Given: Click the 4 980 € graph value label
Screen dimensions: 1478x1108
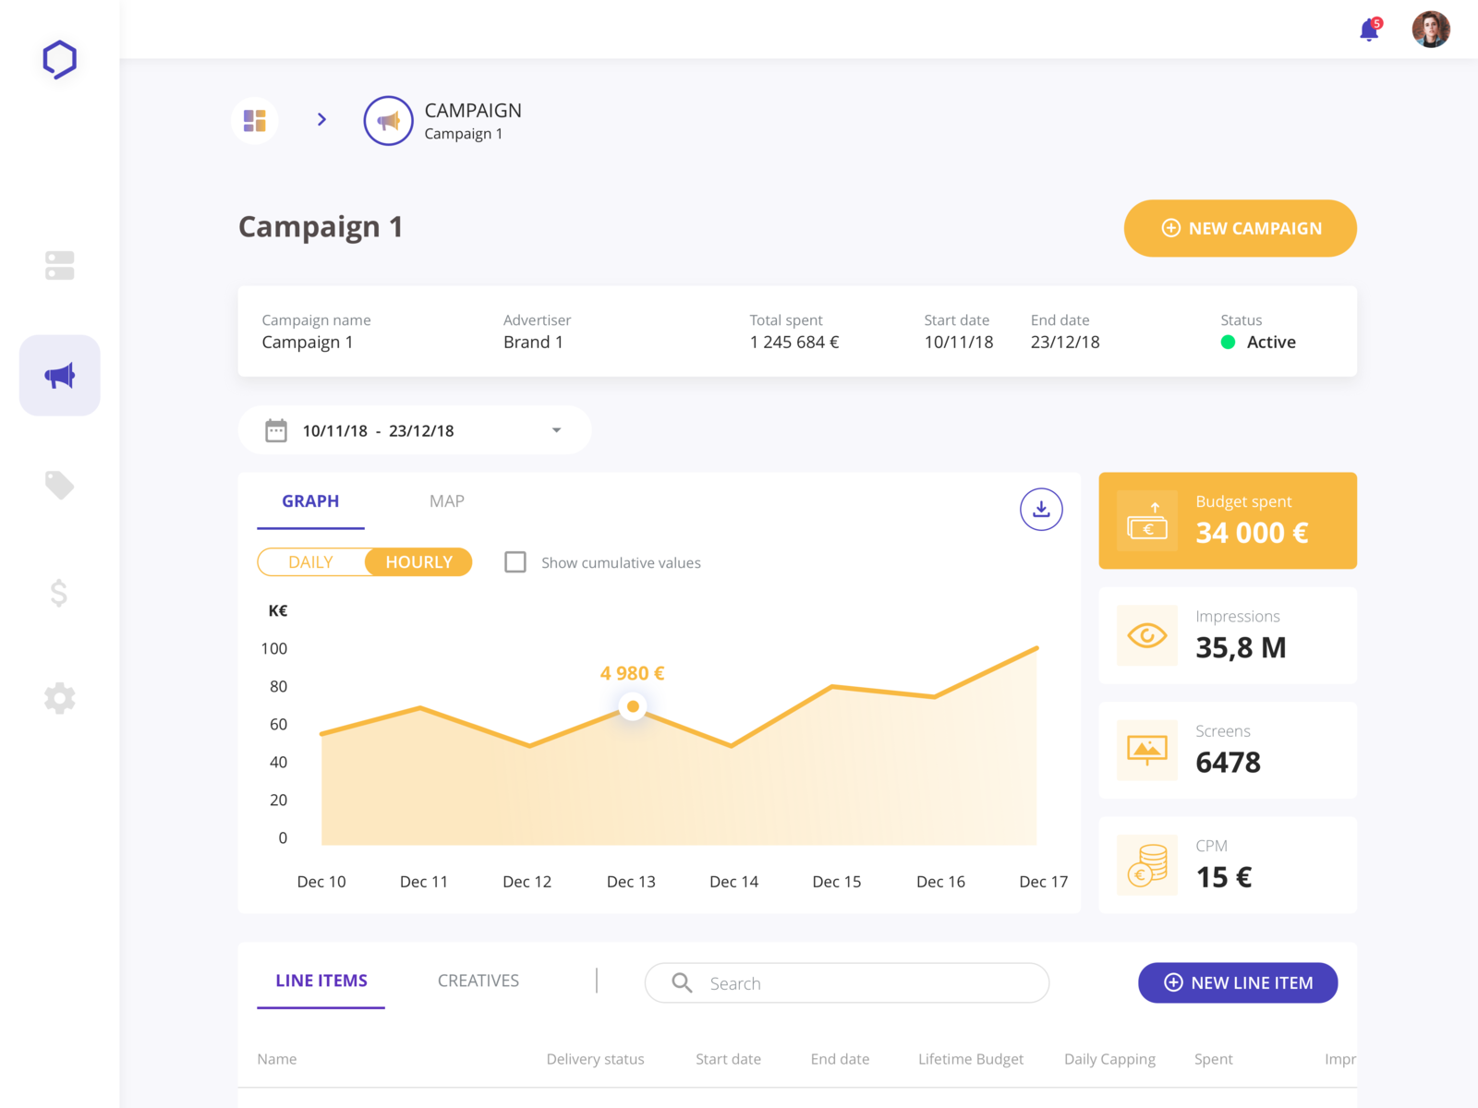Looking at the screenshot, I should pyautogui.click(x=633, y=673).
